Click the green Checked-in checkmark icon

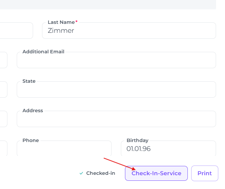(x=81, y=173)
